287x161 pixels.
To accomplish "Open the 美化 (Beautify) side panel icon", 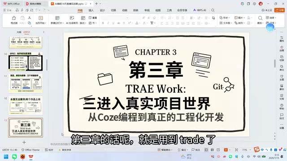I will click(x=282, y=68).
